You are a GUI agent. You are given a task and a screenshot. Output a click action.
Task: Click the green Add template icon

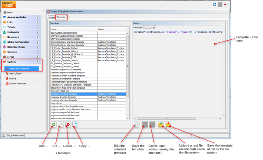(x=53, y=125)
